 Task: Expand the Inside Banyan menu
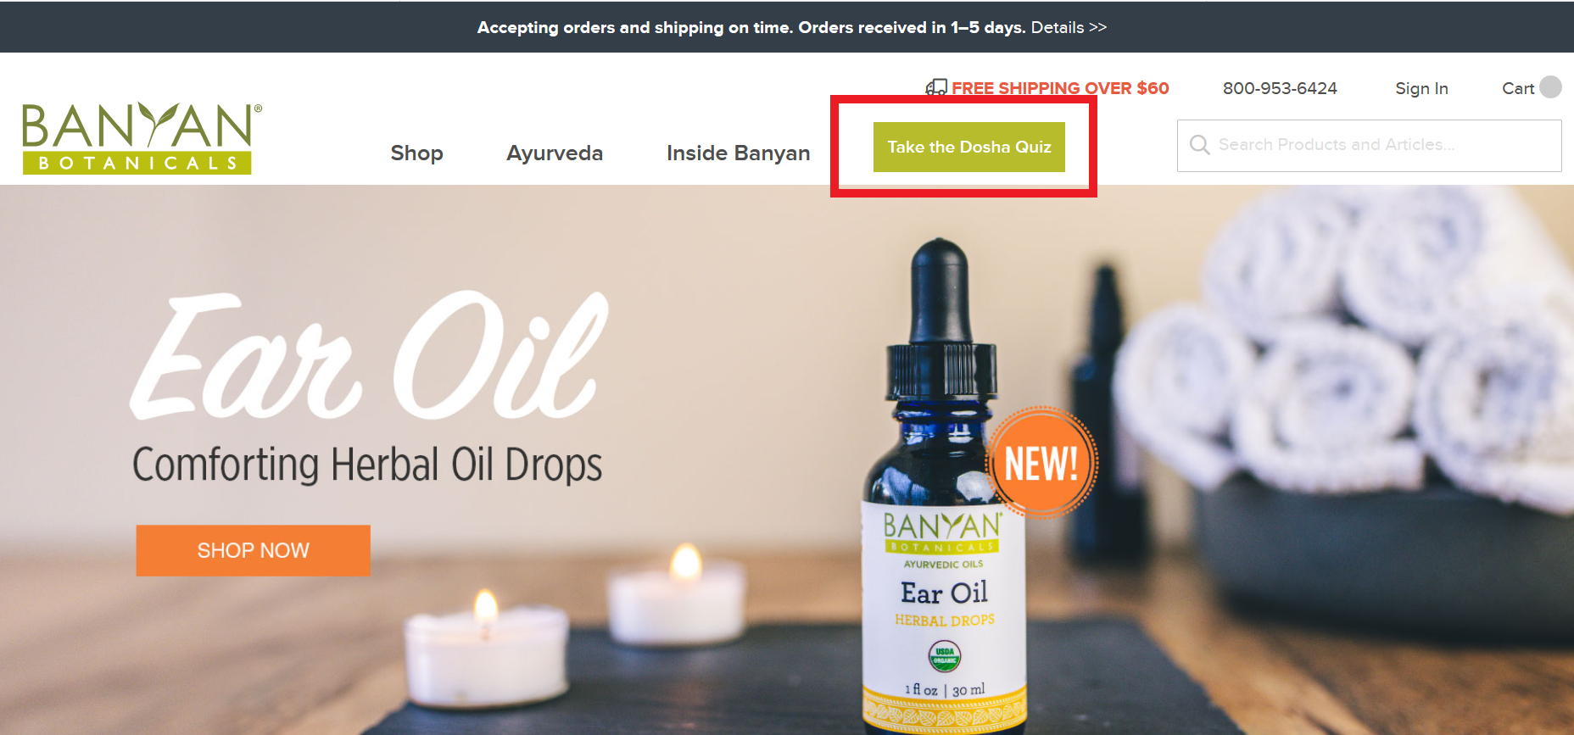[x=738, y=153]
